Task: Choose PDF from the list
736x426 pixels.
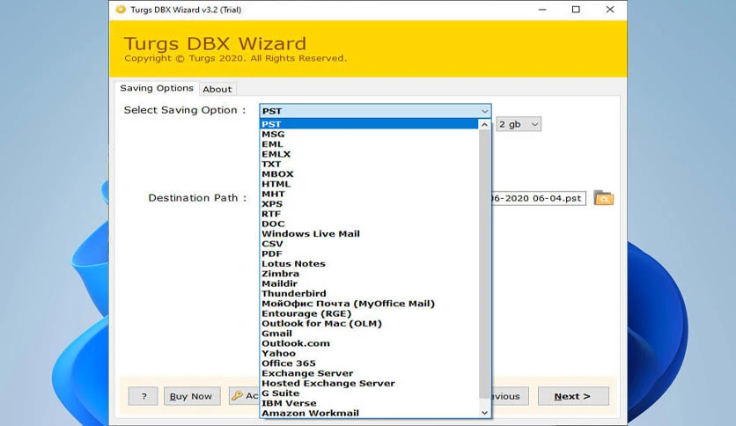Action: point(370,253)
